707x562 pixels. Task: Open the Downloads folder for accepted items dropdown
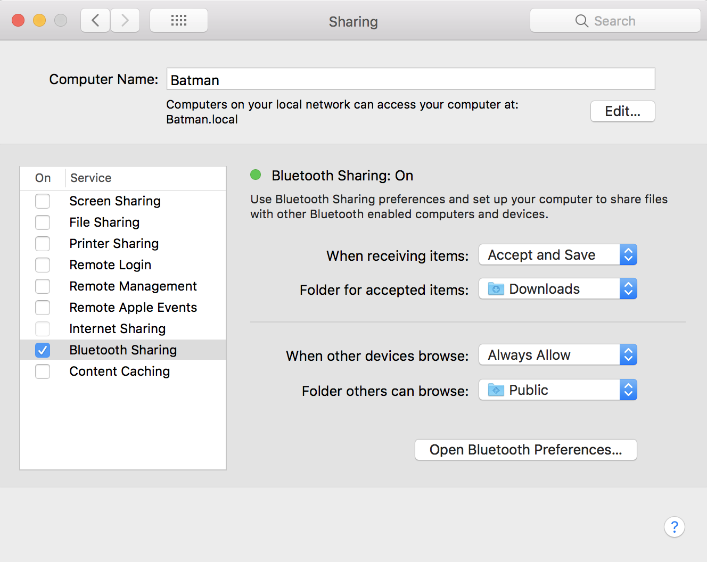pyautogui.click(x=558, y=289)
